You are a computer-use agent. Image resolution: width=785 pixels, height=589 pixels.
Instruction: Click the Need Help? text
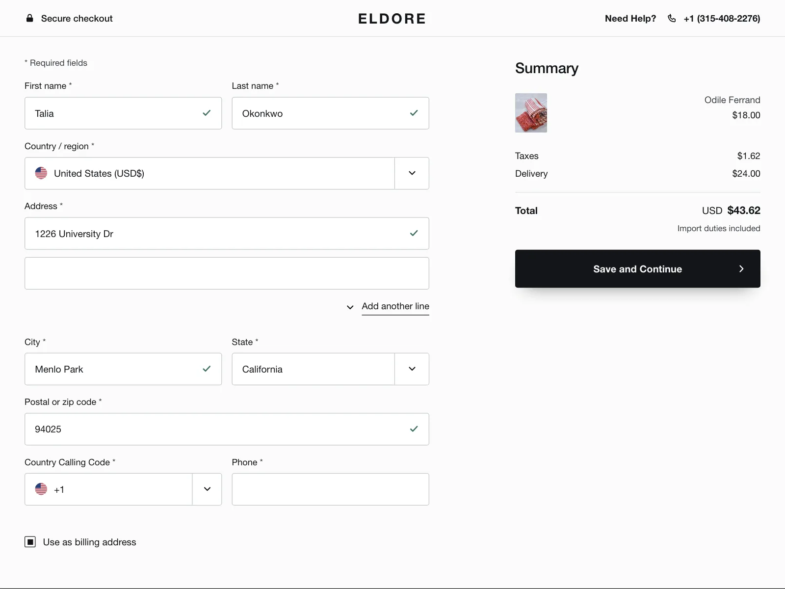point(630,18)
